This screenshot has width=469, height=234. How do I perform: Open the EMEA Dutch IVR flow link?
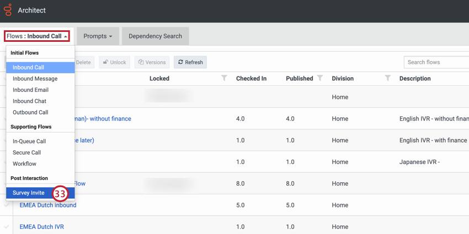point(42,227)
